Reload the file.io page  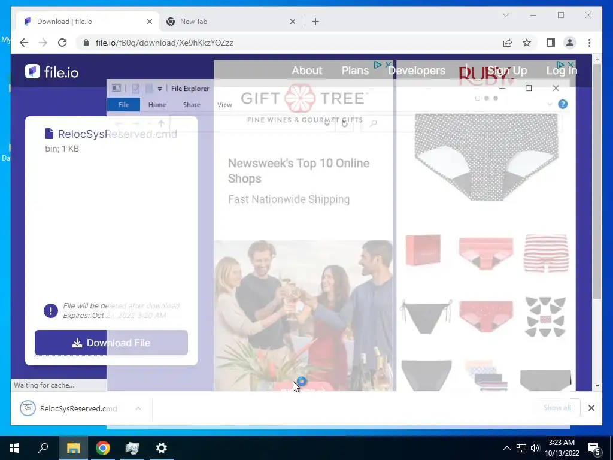pos(62,43)
